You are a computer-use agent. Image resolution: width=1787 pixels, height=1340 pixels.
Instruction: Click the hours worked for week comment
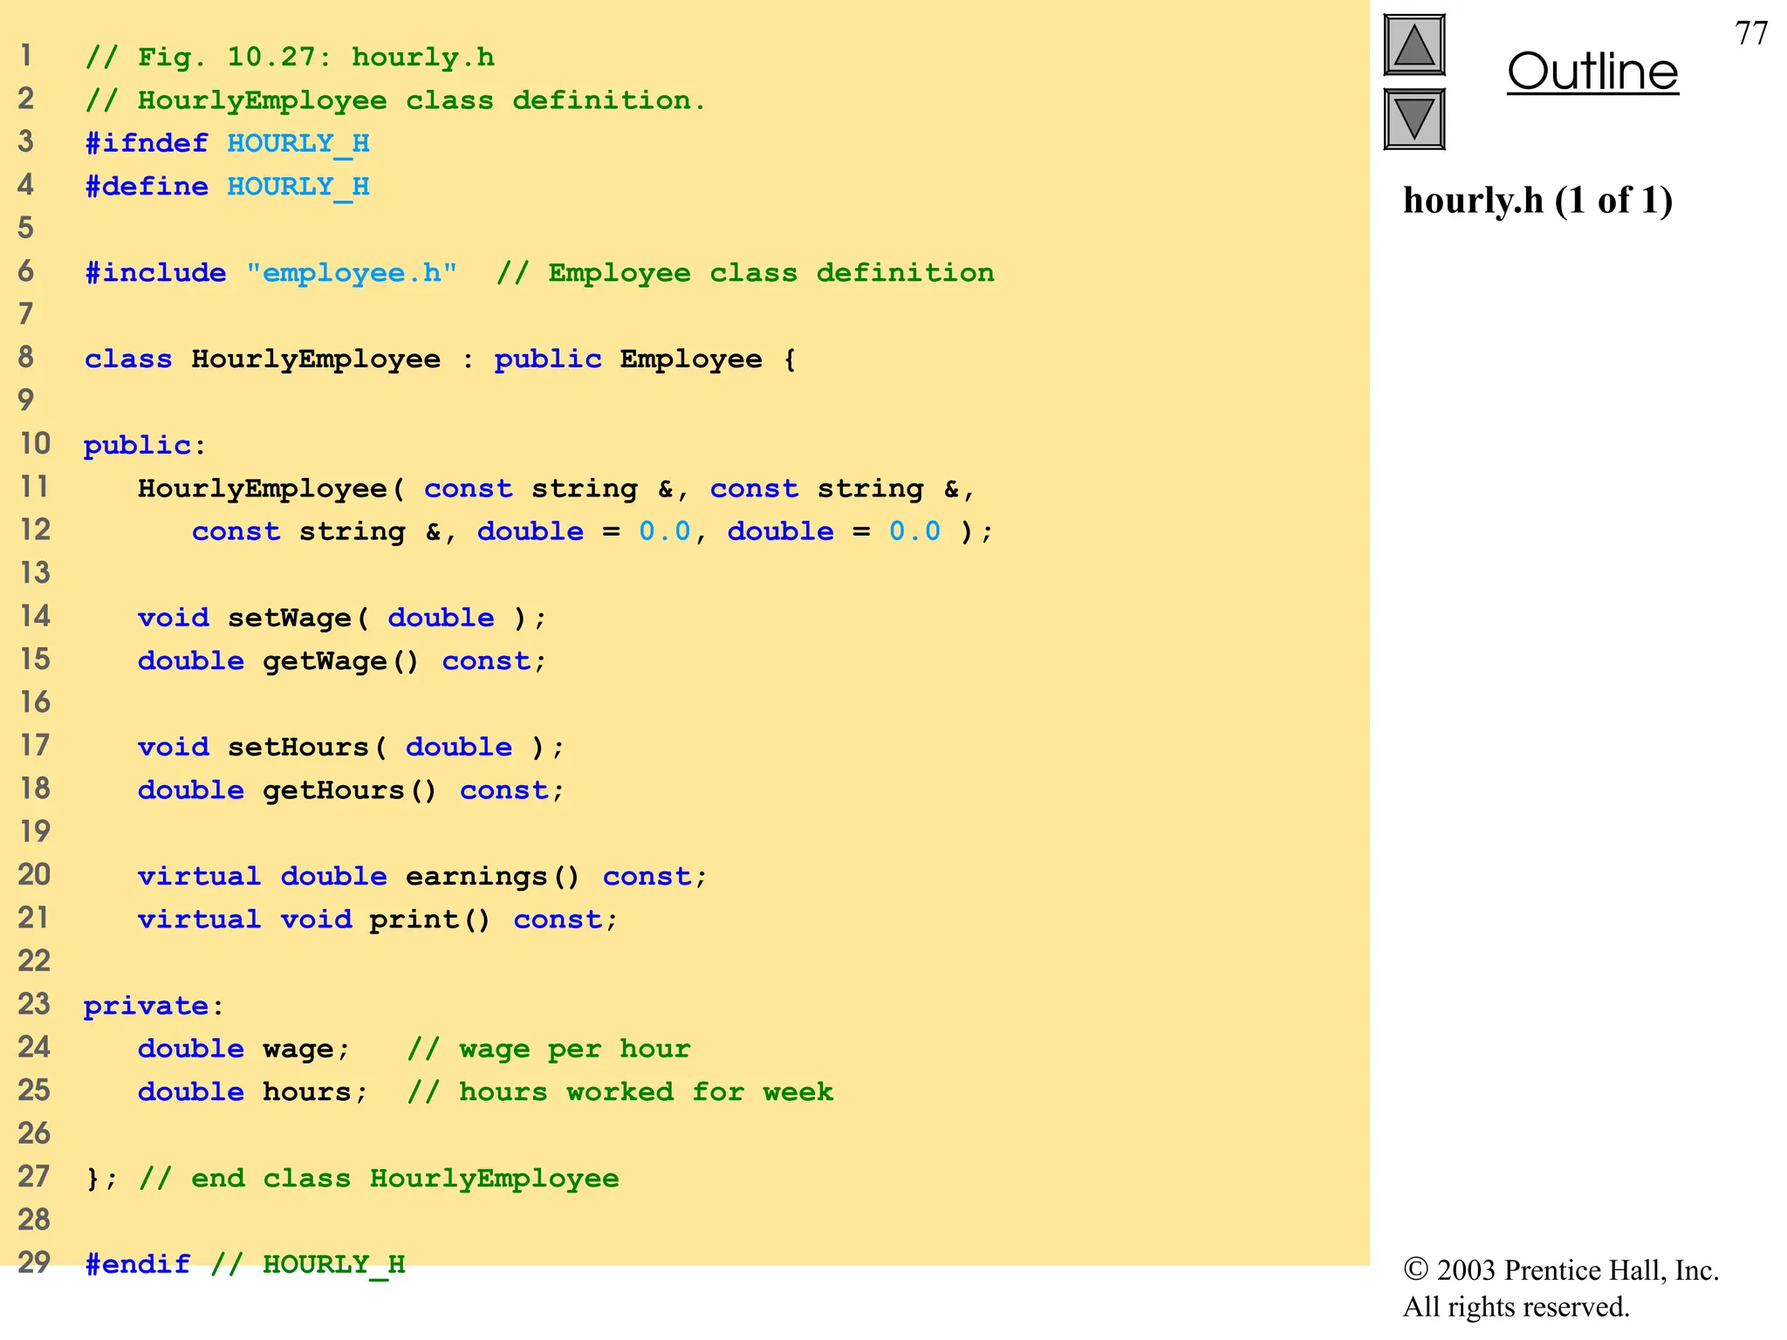click(620, 1092)
